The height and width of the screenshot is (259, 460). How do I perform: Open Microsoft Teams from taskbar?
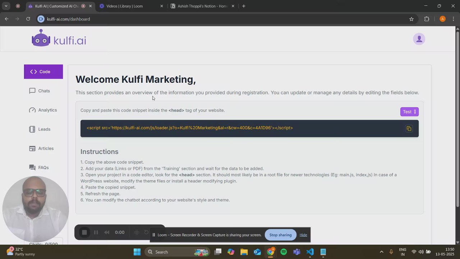pyautogui.click(x=297, y=252)
